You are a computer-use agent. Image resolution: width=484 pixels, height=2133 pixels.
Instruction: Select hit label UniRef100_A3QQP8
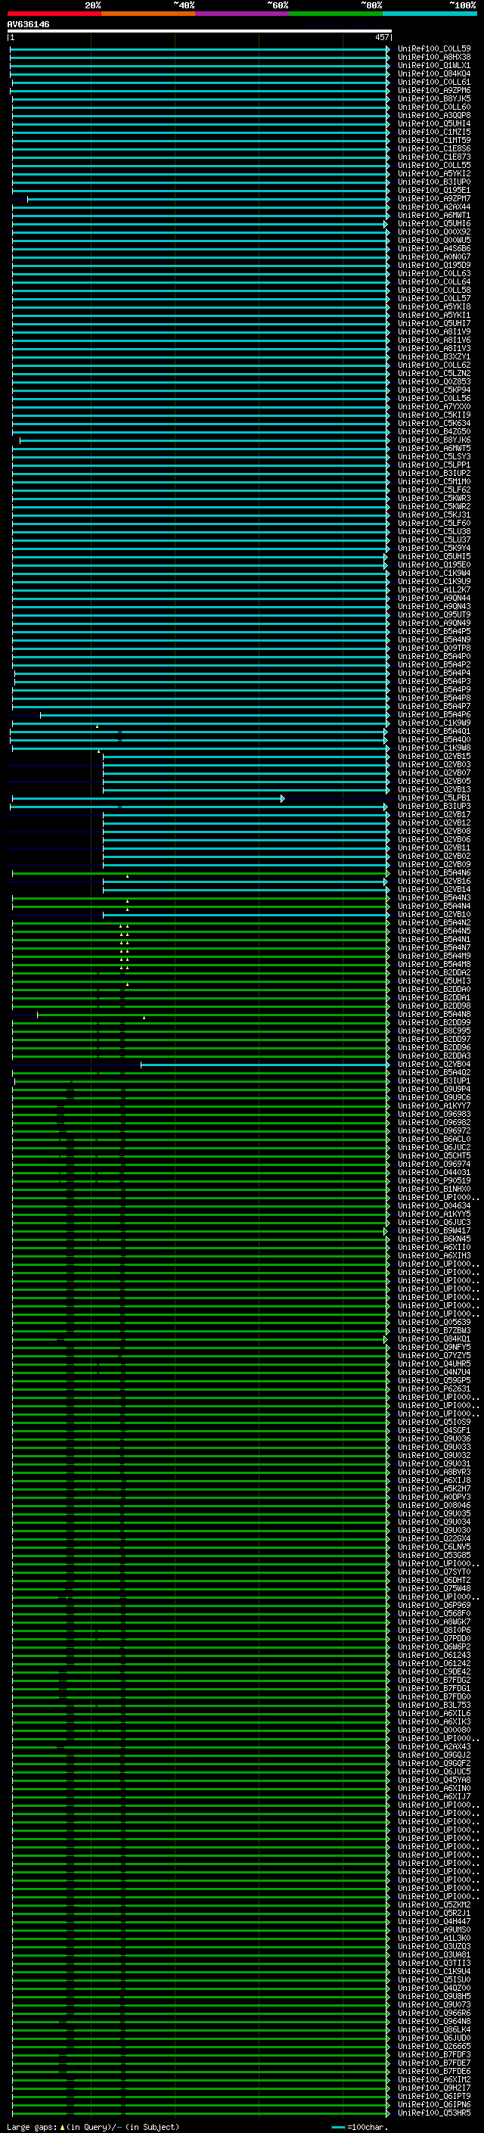[x=433, y=115]
